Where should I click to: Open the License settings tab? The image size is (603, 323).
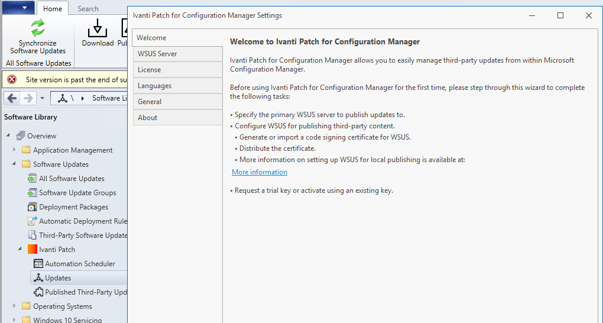(x=149, y=70)
